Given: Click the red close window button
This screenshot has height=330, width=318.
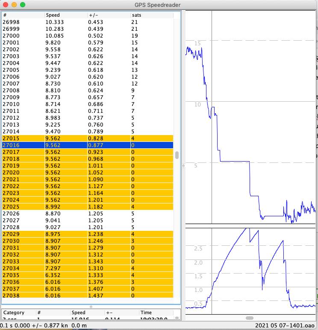Looking at the screenshot, I should tap(6, 5).
